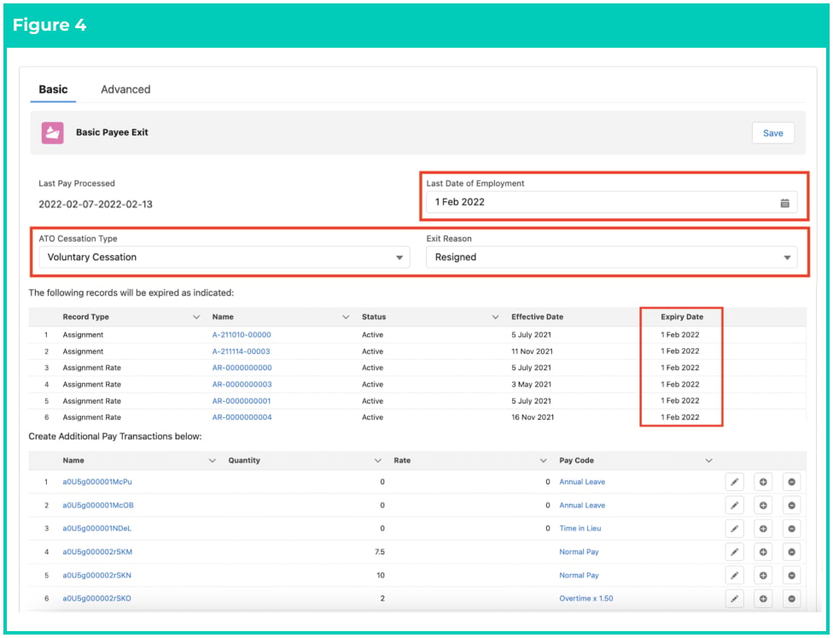Open the calendar picker for Last Date of Employment
The image size is (833, 638).
coord(784,203)
